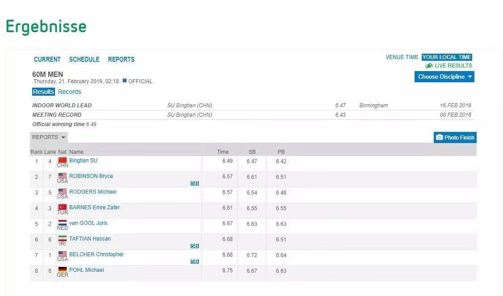Open the Photo Finish button
The height and width of the screenshot is (296, 503).
coord(455,137)
